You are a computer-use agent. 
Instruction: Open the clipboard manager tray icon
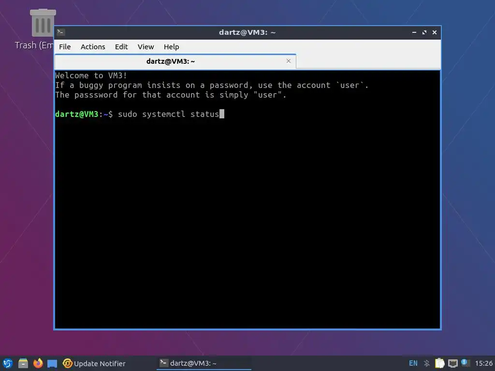[439, 363]
